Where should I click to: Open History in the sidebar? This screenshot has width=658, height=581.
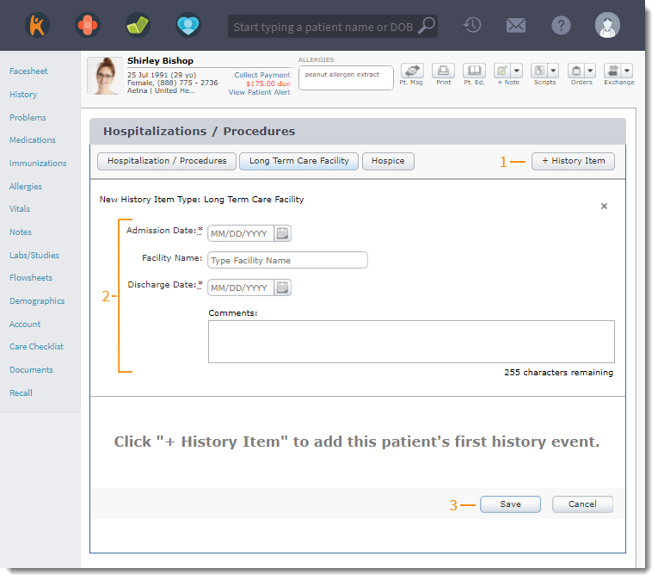tap(23, 95)
